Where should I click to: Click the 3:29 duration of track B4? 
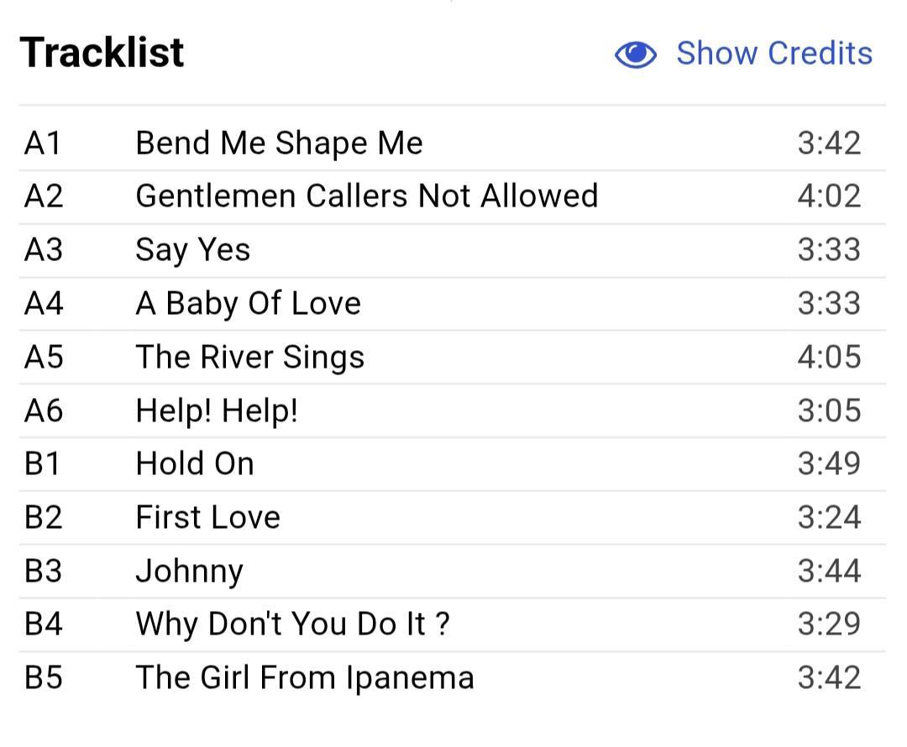(829, 624)
